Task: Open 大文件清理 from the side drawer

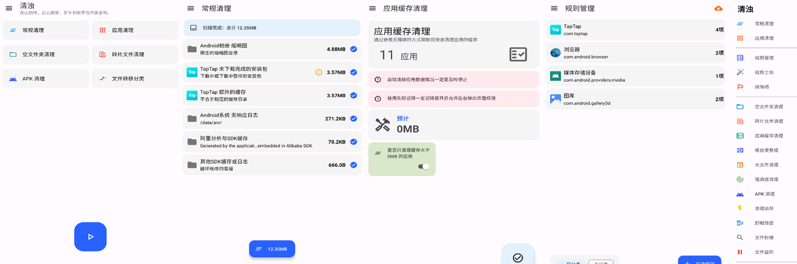Action: click(x=766, y=165)
